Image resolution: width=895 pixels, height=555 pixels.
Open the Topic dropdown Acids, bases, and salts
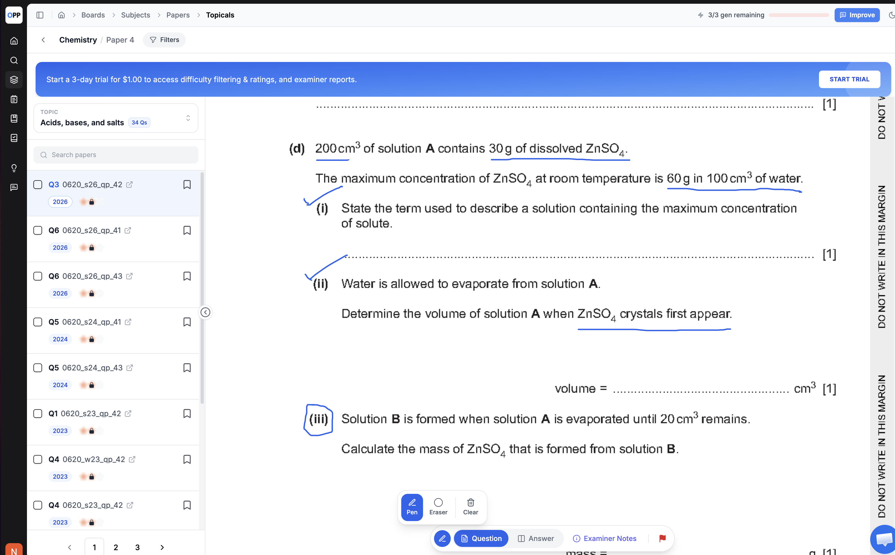point(116,118)
